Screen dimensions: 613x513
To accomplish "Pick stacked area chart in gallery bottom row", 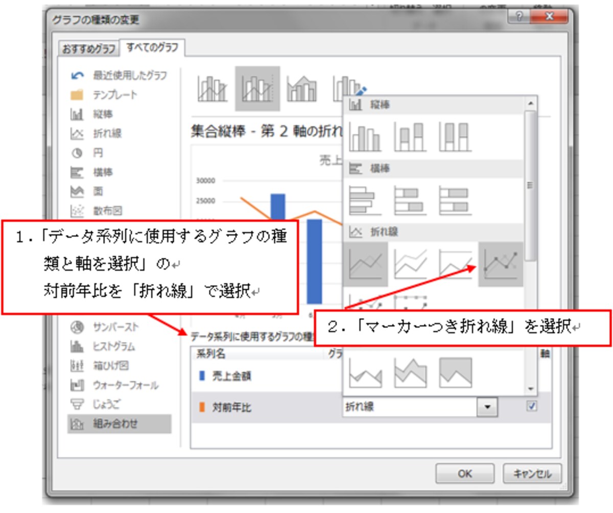I will [x=410, y=372].
